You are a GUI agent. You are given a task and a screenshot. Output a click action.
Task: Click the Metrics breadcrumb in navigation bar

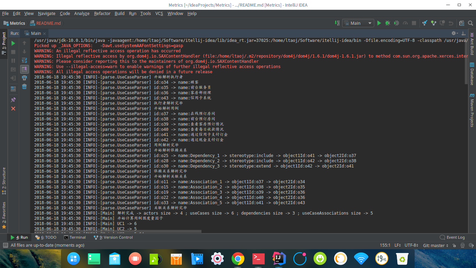pos(14,23)
